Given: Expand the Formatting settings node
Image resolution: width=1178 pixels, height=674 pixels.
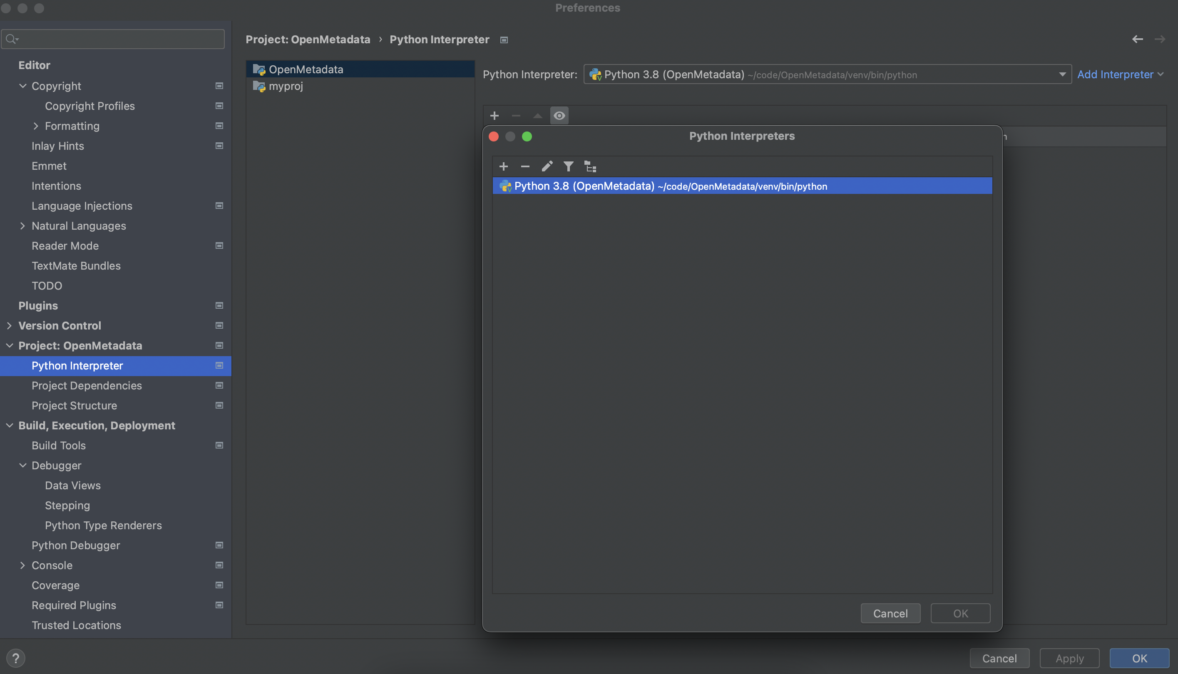Looking at the screenshot, I should tap(36, 126).
